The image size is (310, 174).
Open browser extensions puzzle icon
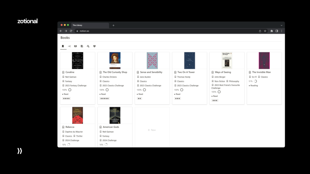coord(272,31)
